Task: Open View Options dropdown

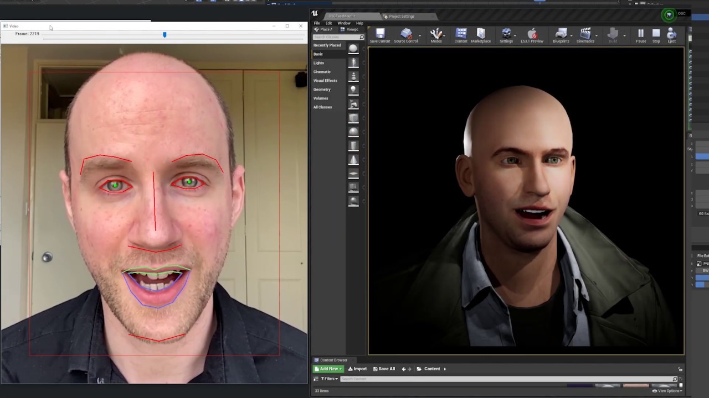Action: tap(666, 391)
